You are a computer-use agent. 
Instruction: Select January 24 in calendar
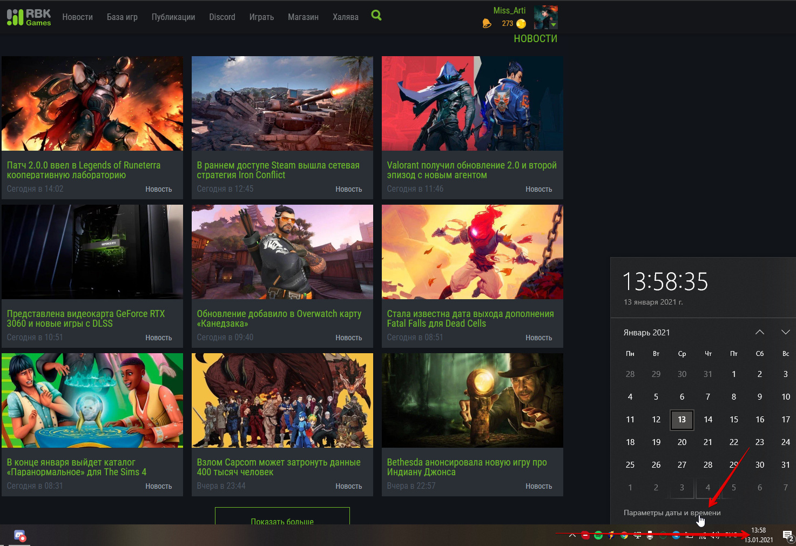coord(786,442)
